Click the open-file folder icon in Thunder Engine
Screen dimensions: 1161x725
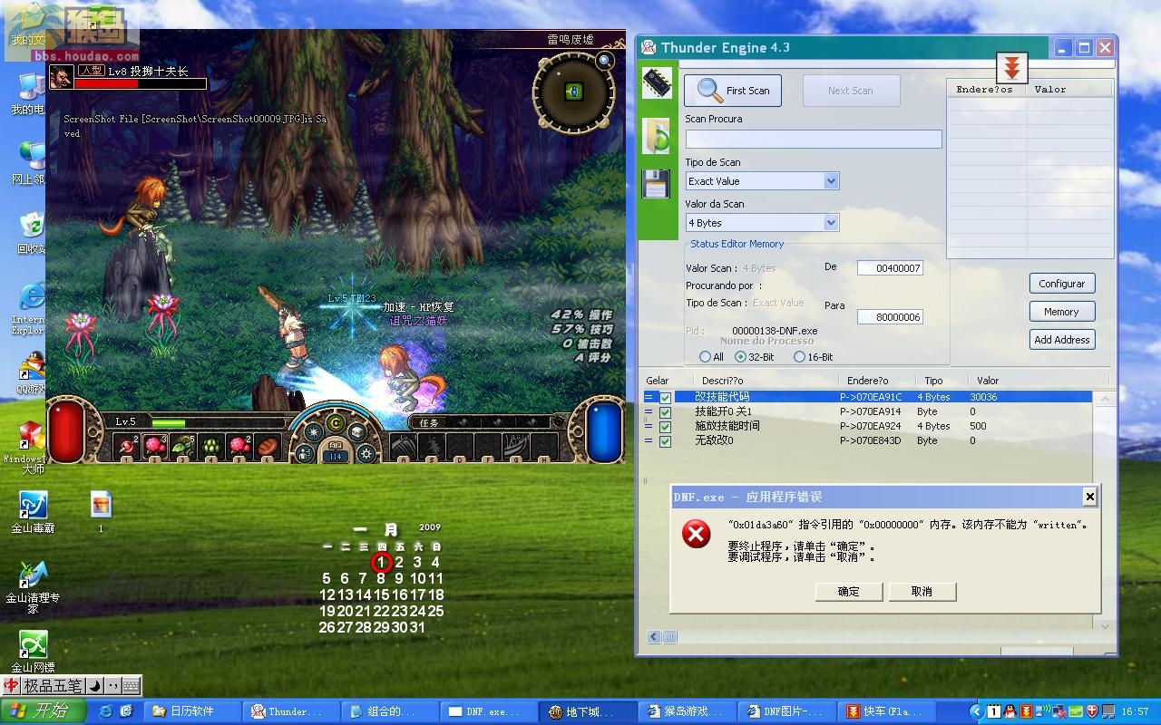657,135
